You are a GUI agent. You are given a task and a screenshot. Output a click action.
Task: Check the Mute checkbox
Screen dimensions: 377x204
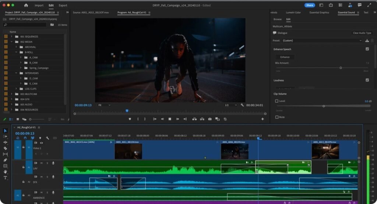point(276,117)
